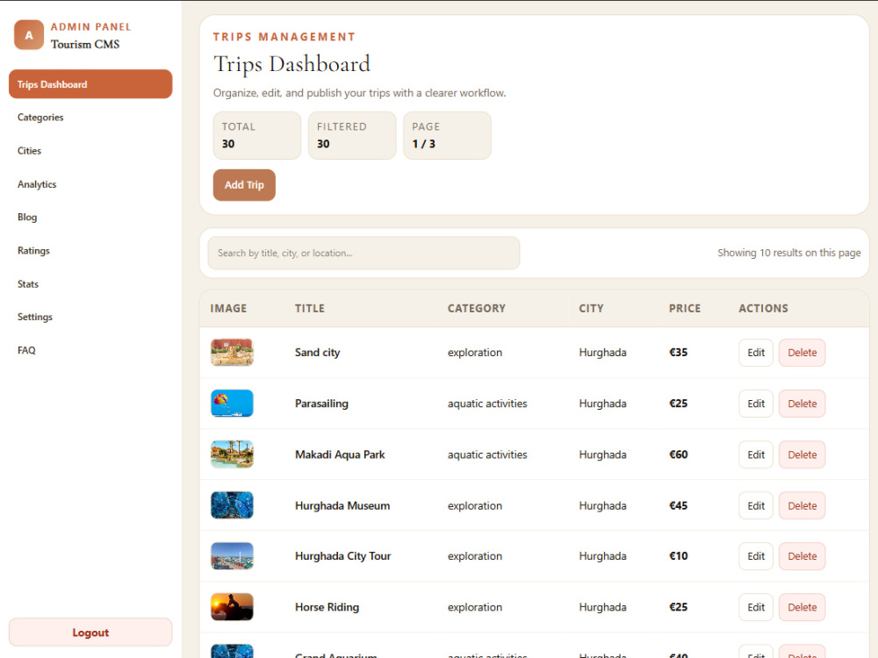Open Stats in the sidebar
This screenshot has height=658, width=878.
tap(28, 283)
